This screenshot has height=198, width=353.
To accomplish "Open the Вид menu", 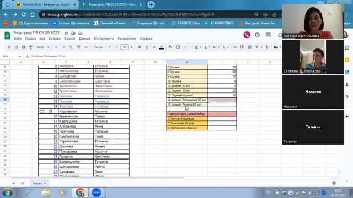I will click(x=42, y=38).
